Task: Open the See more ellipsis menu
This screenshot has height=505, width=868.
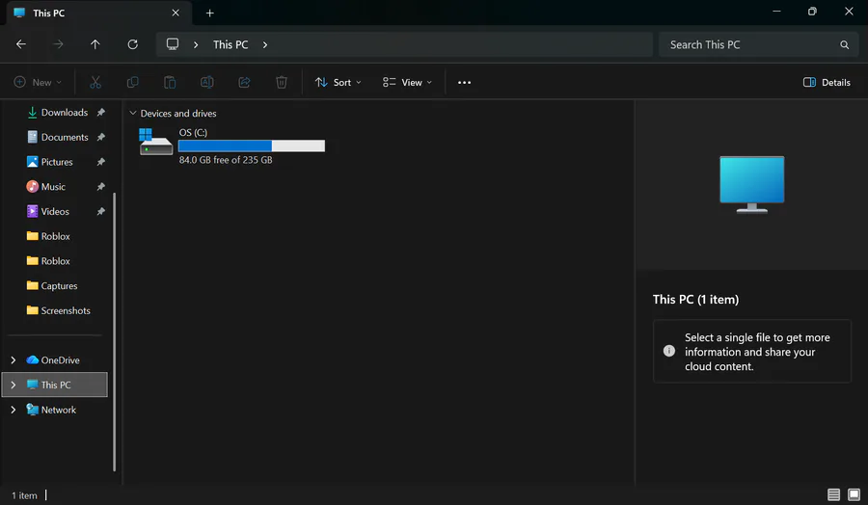Action: 465,83
